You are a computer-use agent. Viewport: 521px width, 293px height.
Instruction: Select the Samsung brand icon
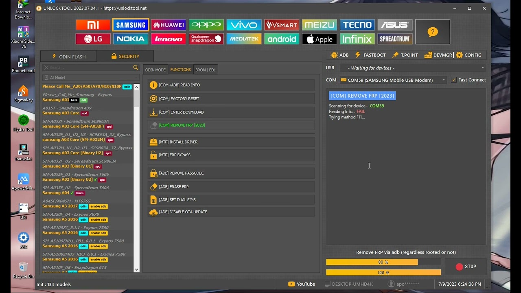click(x=131, y=25)
